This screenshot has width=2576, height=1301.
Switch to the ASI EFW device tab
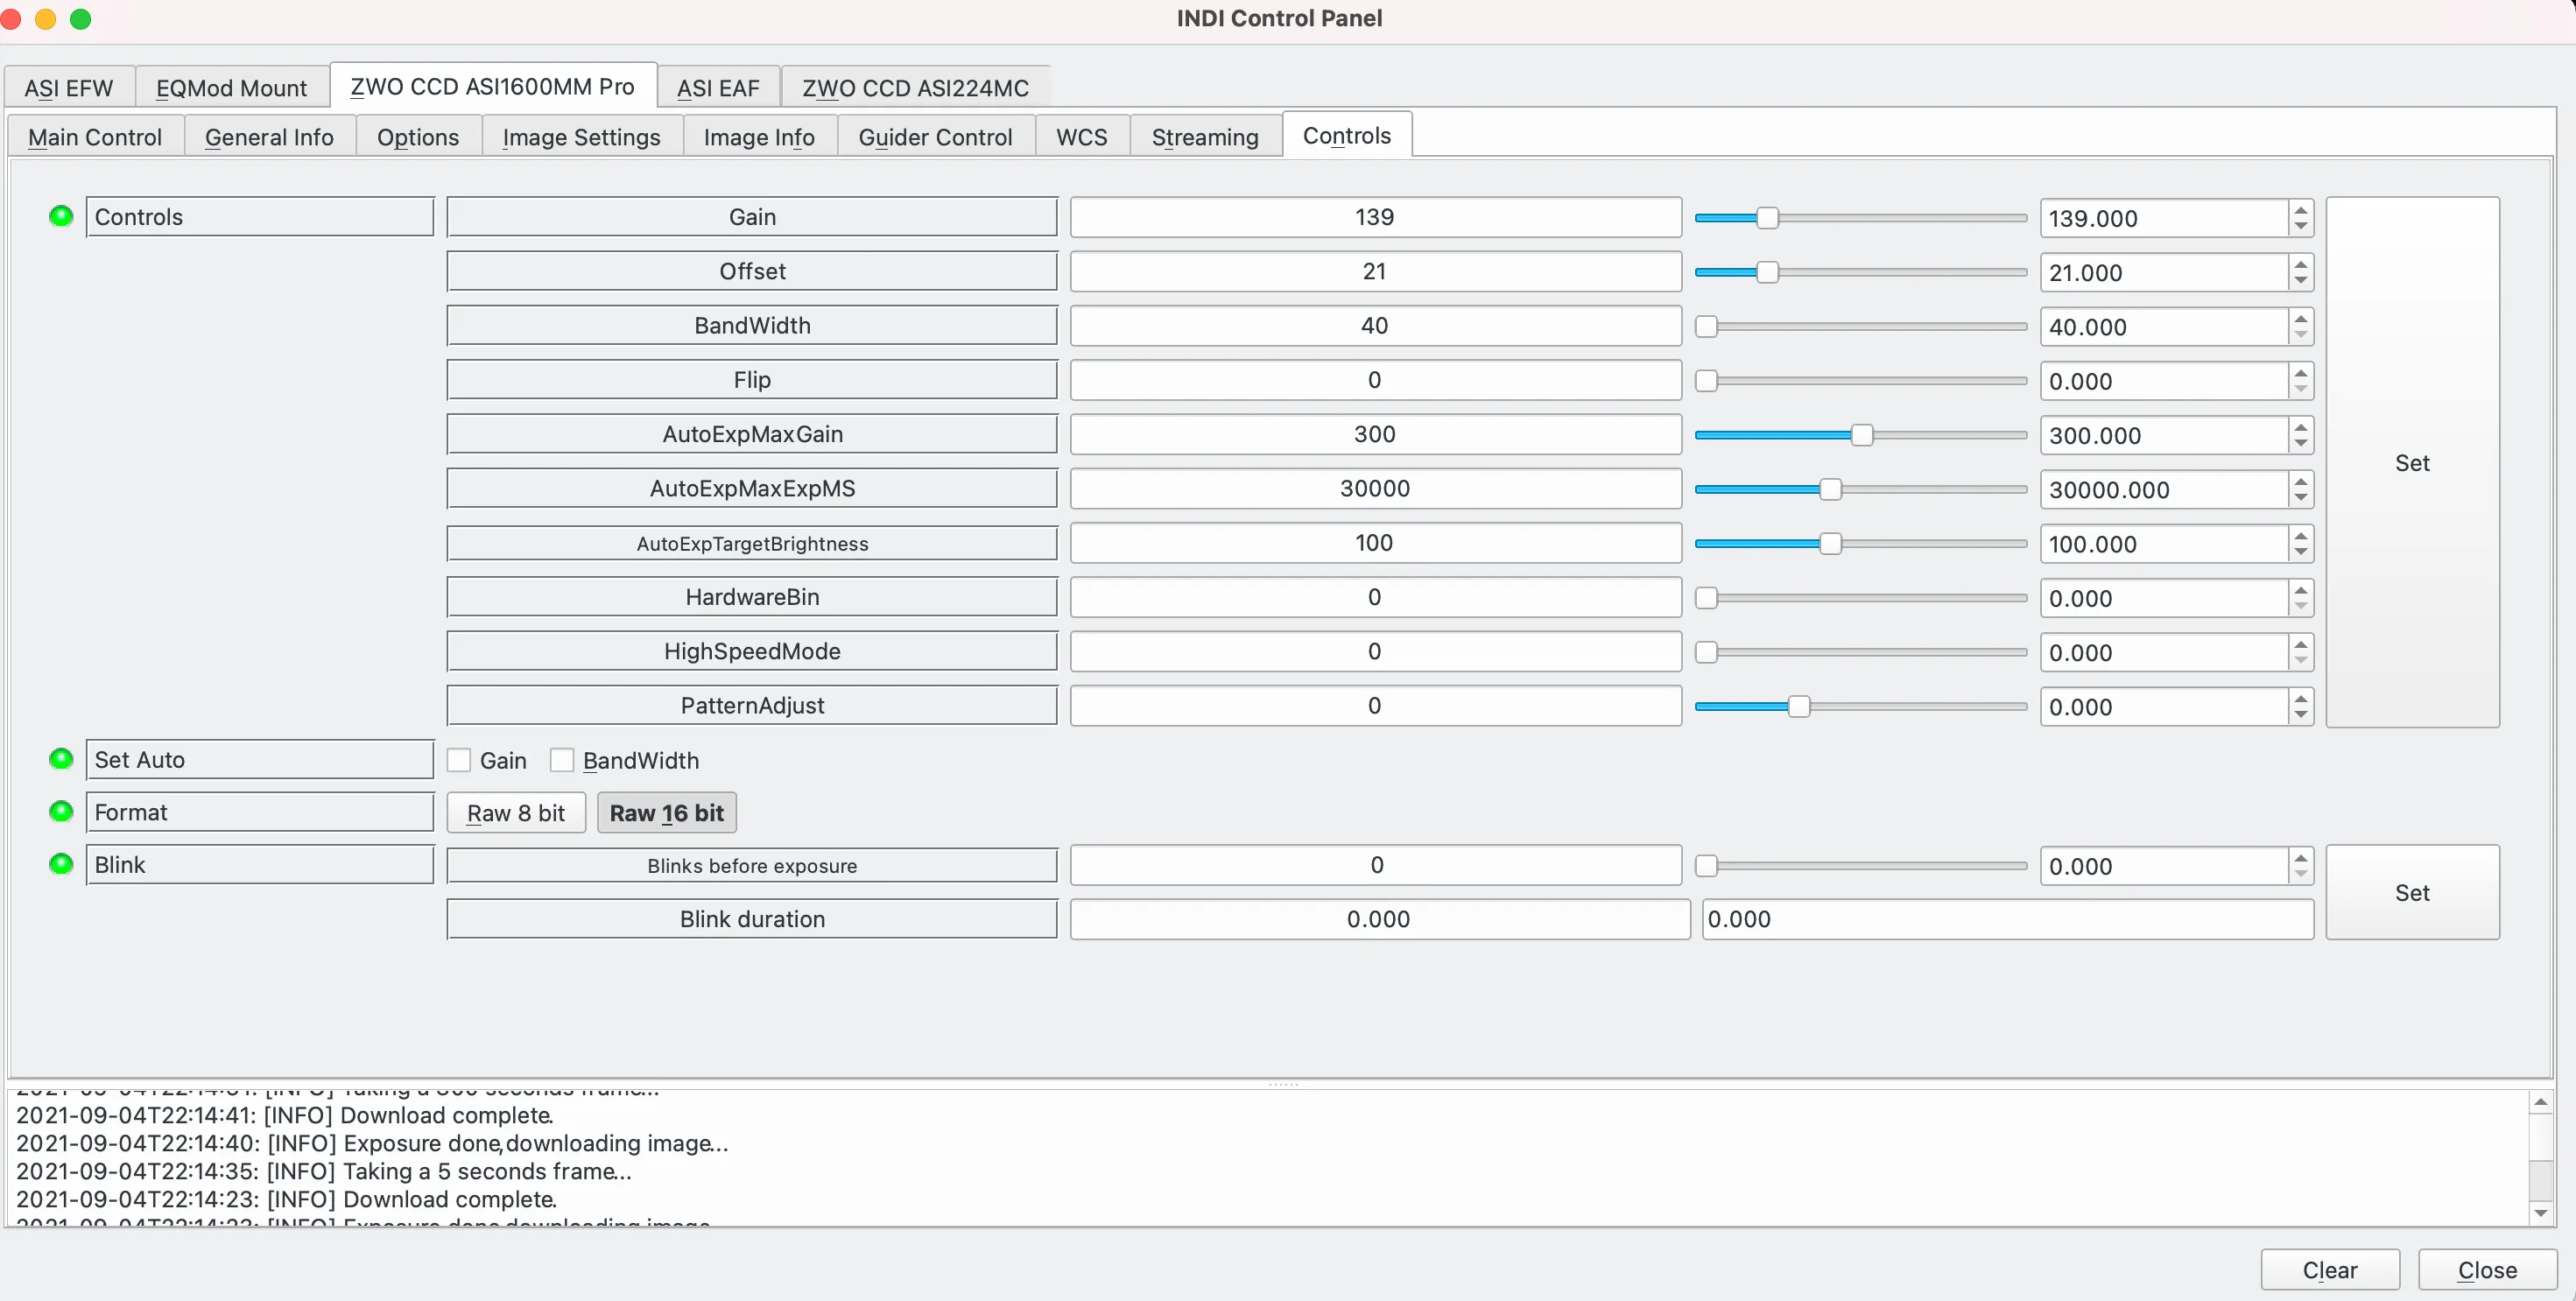tap(69, 88)
